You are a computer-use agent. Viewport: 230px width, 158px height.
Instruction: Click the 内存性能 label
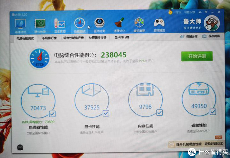tap(145, 126)
